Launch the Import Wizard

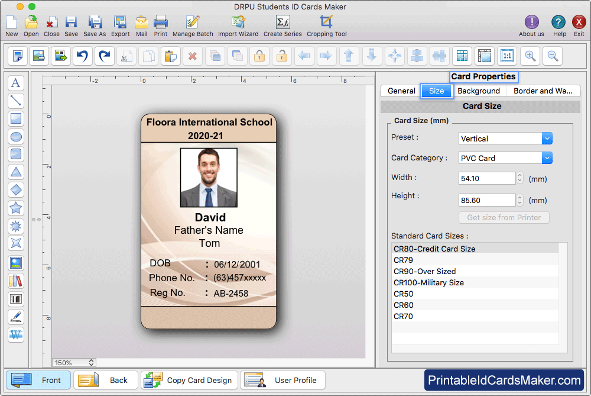point(238,25)
